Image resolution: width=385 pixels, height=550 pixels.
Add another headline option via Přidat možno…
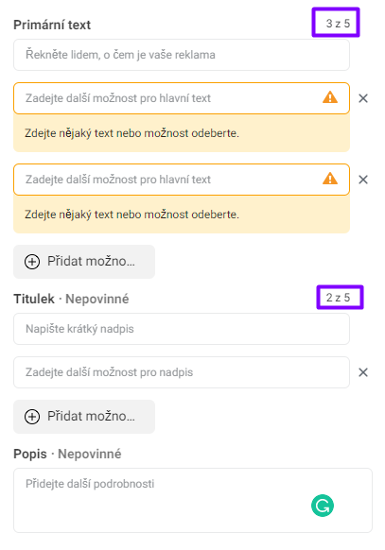(x=84, y=417)
